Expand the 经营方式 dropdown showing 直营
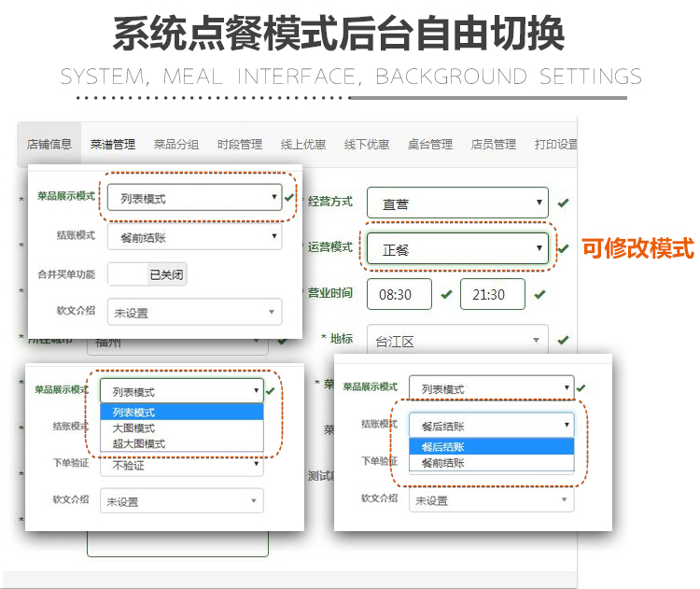Screen dimensions: 700x589 click(x=457, y=203)
